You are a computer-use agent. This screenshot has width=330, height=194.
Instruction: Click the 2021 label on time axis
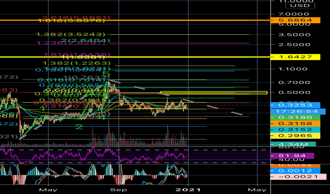[188, 190]
